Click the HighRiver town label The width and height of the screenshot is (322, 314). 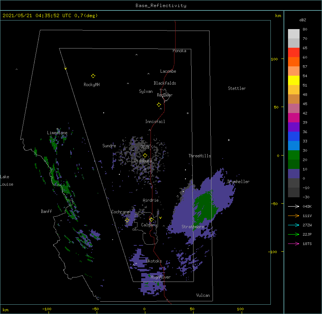click(161, 277)
